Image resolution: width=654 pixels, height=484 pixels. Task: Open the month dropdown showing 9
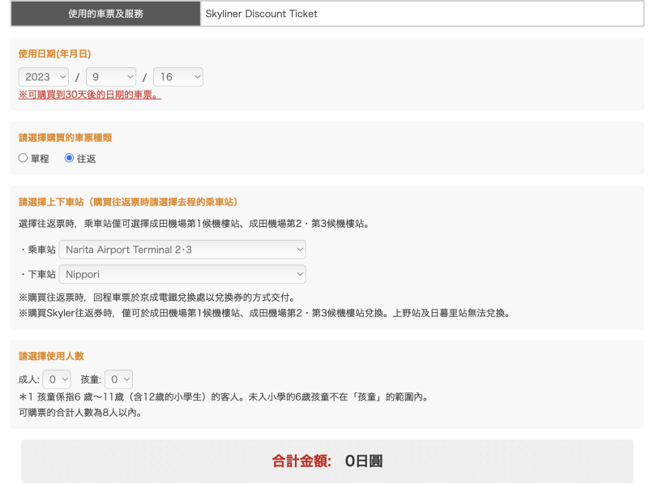pyautogui.click(x=111, y=77)
